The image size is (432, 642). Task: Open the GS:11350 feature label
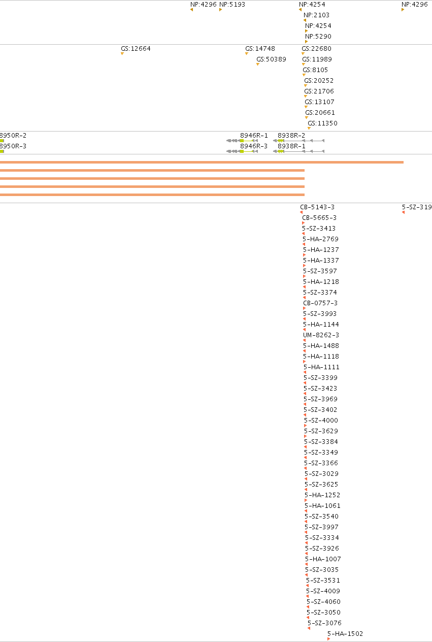coord(322,123)
